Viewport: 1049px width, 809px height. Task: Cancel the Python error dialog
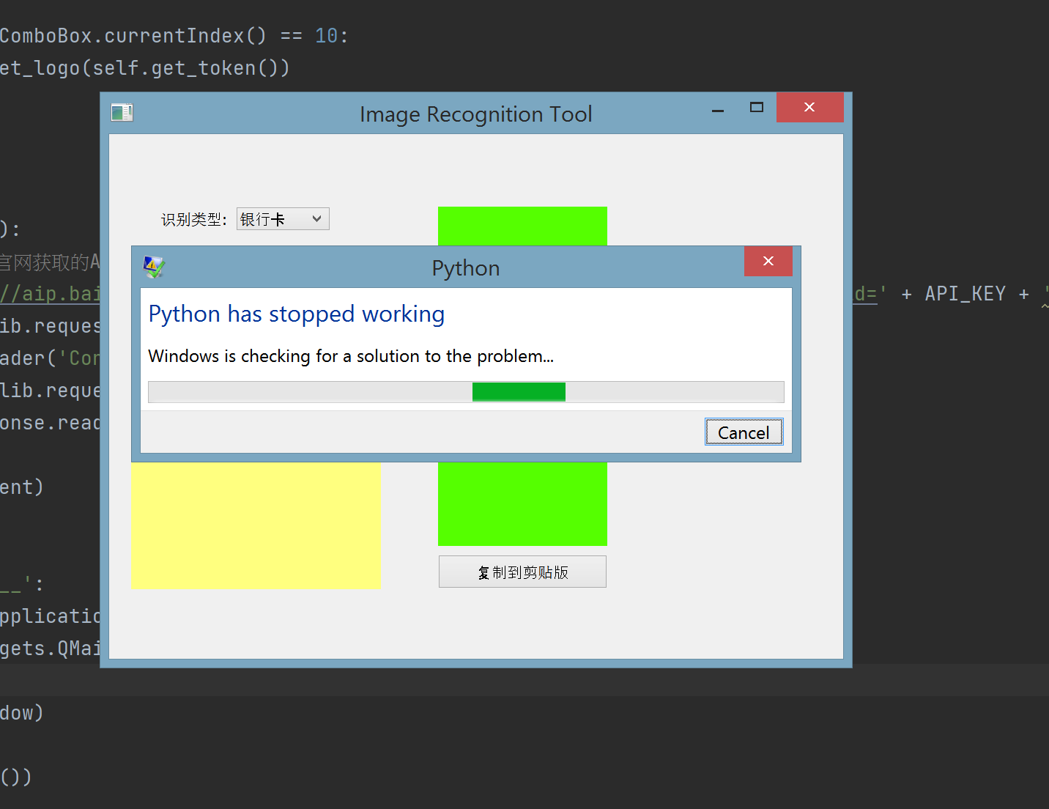[744, 432]
